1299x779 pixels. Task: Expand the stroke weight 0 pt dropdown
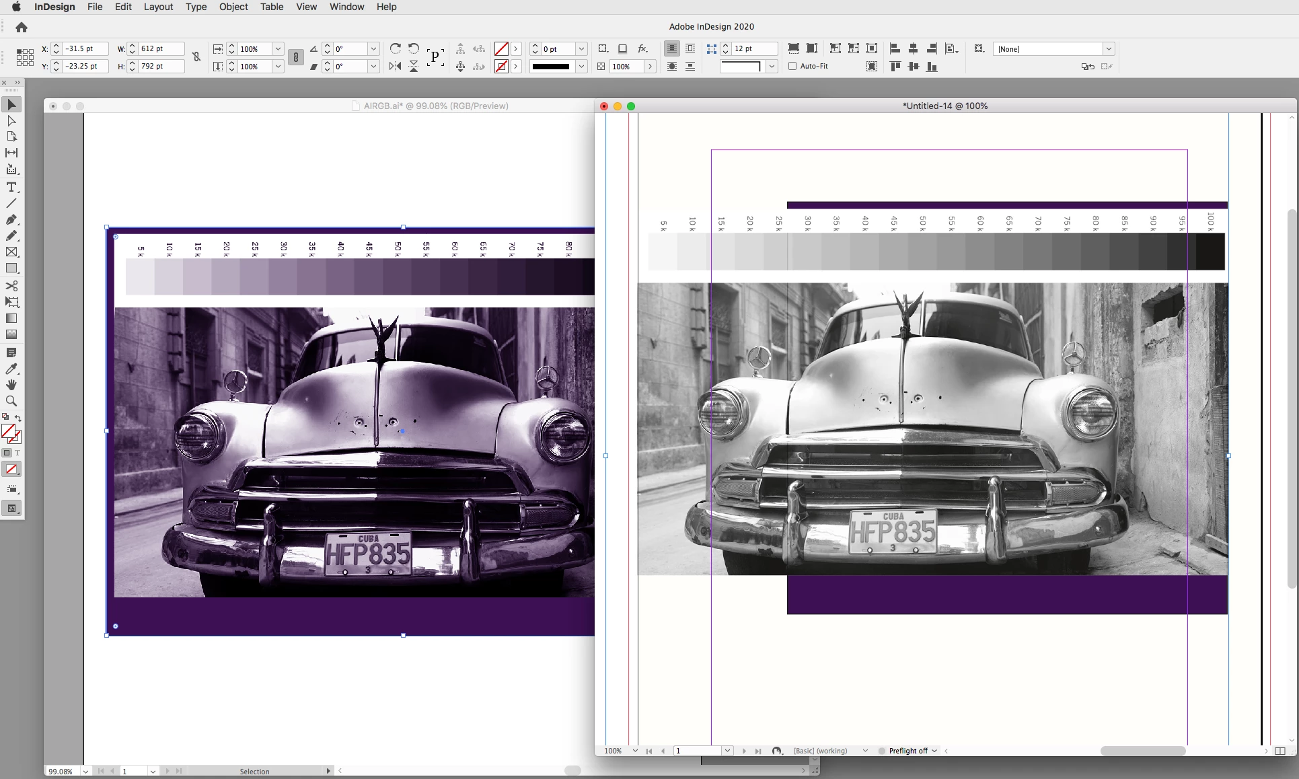pyautogui.click(x=581, y=49)
